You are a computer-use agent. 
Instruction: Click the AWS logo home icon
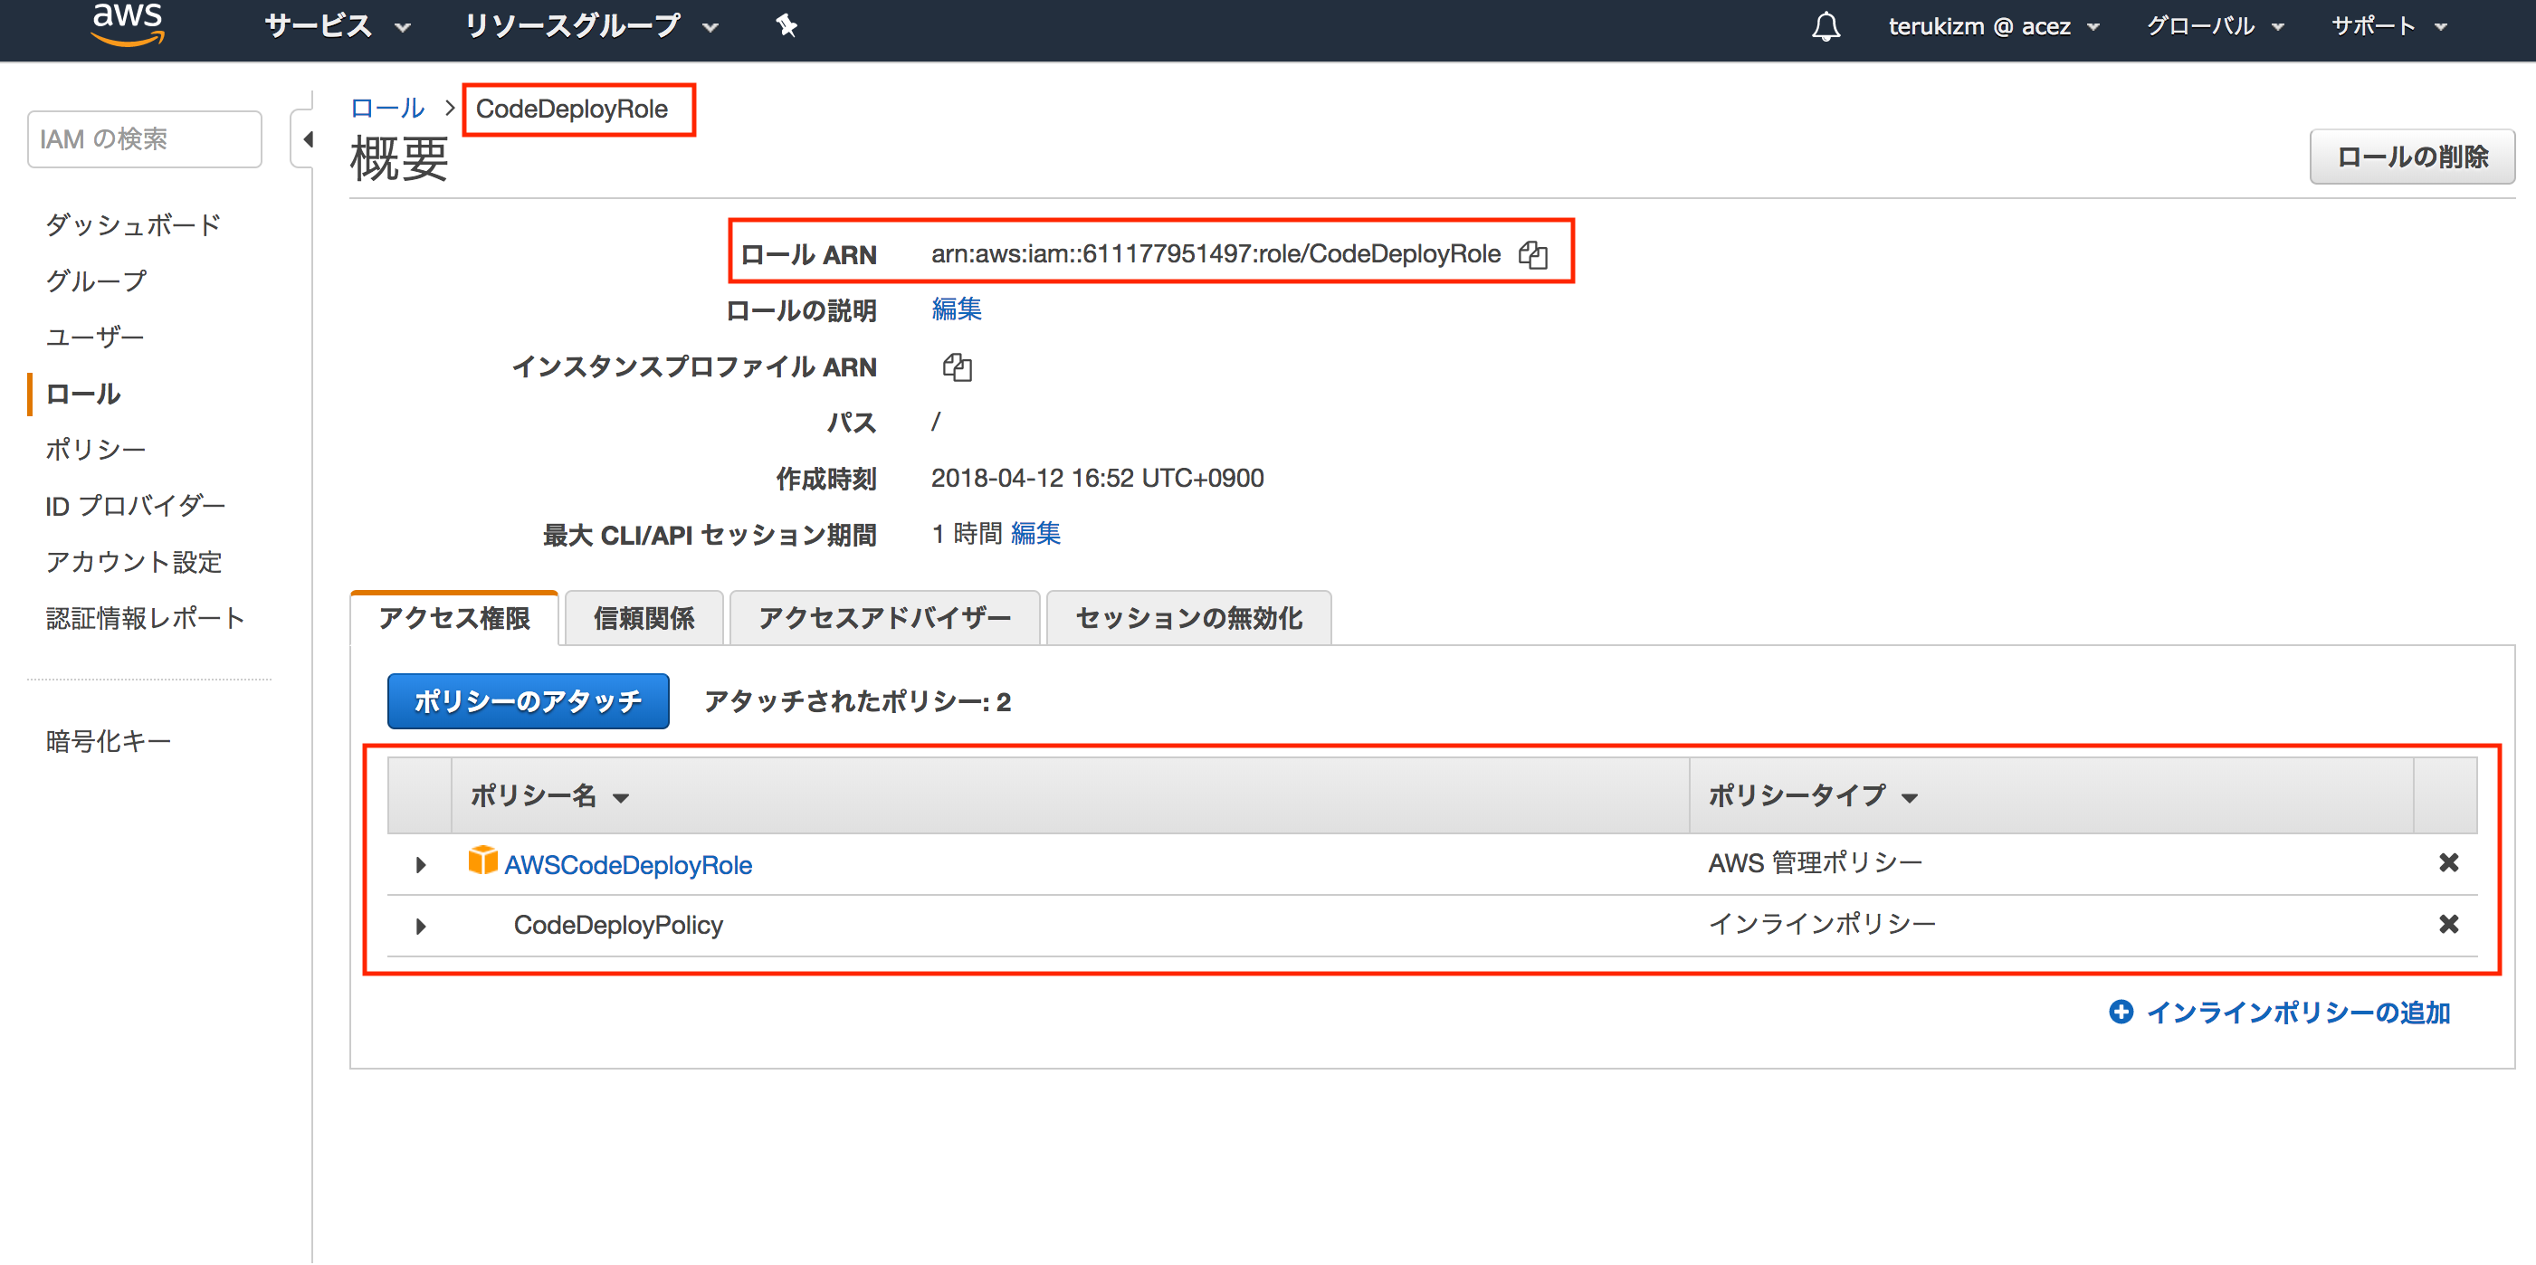tap(127, 24)
